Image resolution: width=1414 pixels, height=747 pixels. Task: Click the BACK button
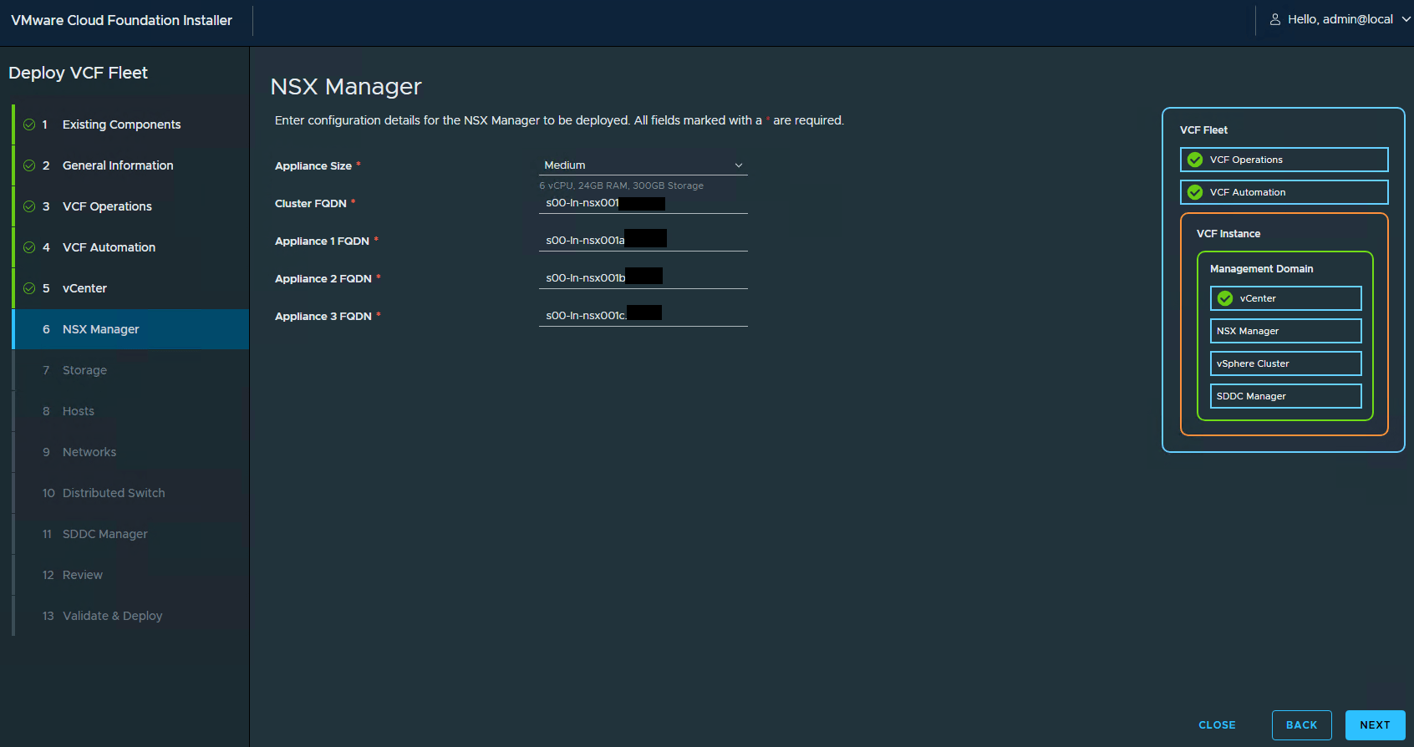pos(1302,725)
